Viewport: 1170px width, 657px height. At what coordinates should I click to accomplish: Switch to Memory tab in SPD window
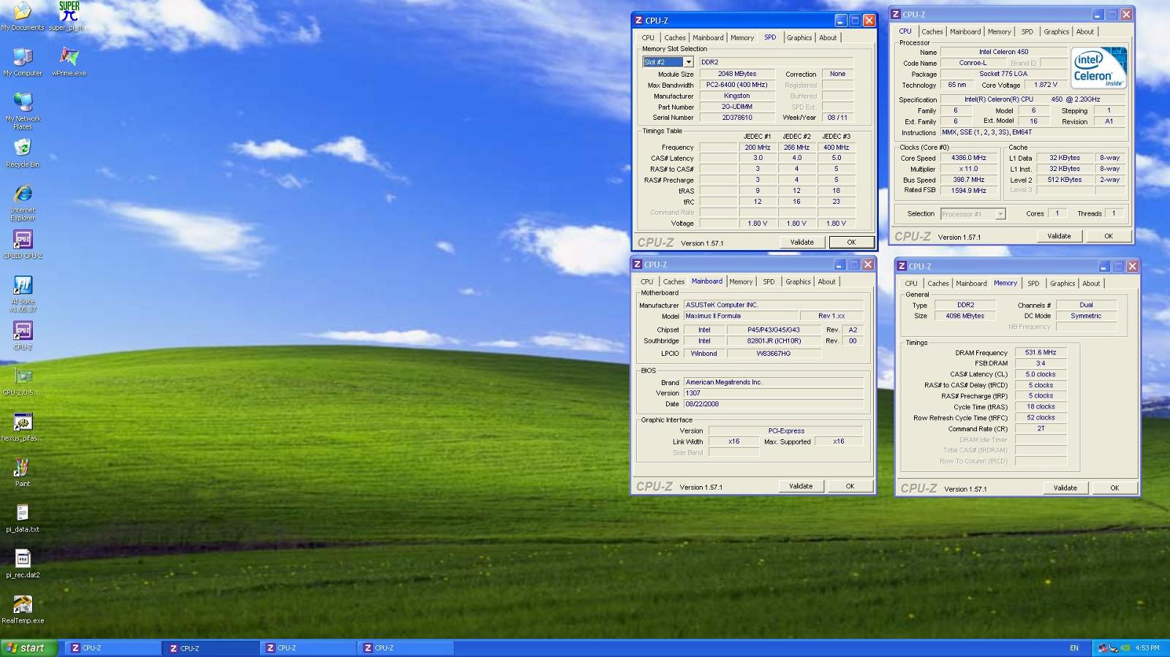pyautogui.click(x=742, y=38)
